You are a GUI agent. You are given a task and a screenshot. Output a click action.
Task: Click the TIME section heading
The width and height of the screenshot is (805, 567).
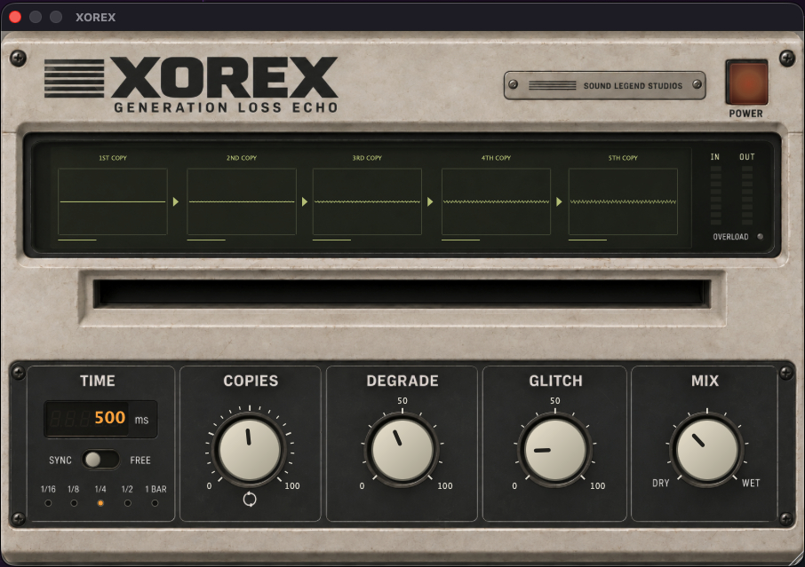pyautogui.click(x=98, y=381)
